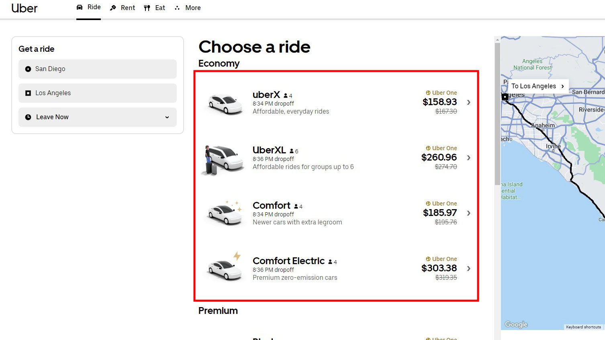
Task: Click the car icon beside Ride
Action: tap(80, 7)
